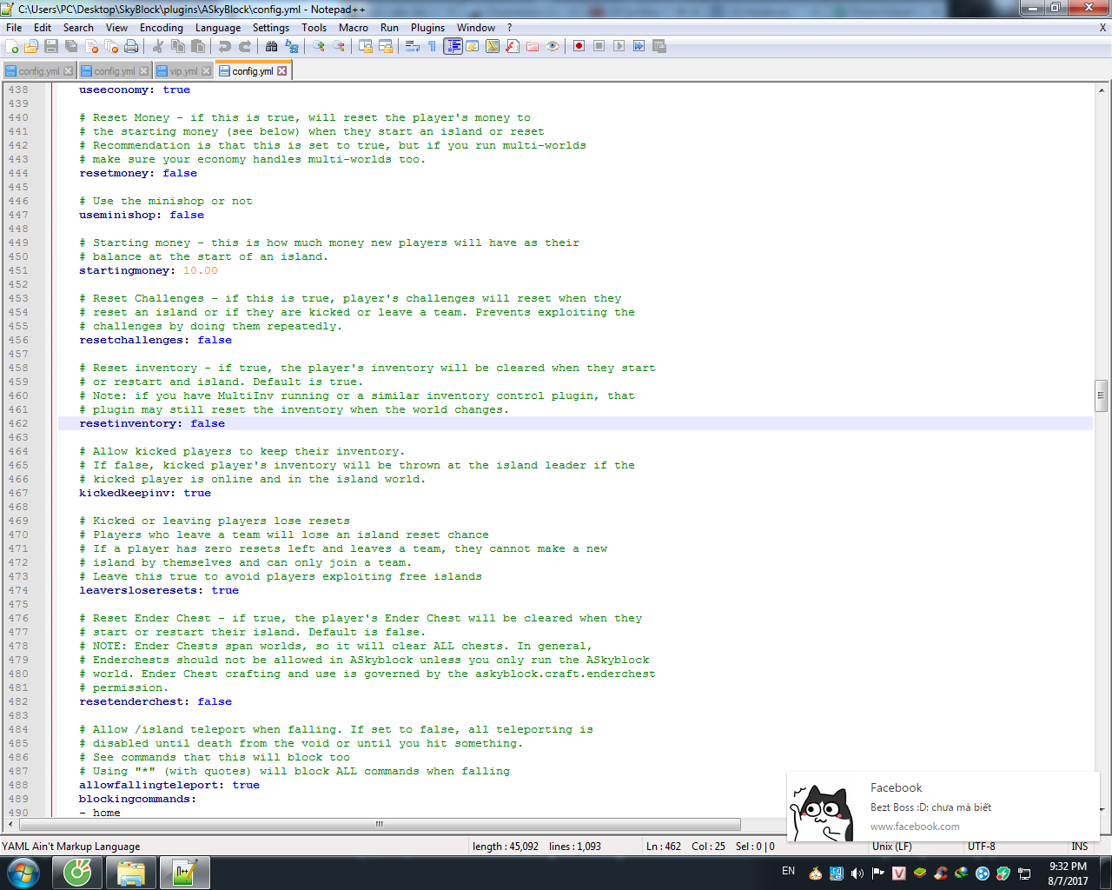The image size is (1112, 890).
Task: Click the volume speaker tray icon
Action: (x=857, y=873)
